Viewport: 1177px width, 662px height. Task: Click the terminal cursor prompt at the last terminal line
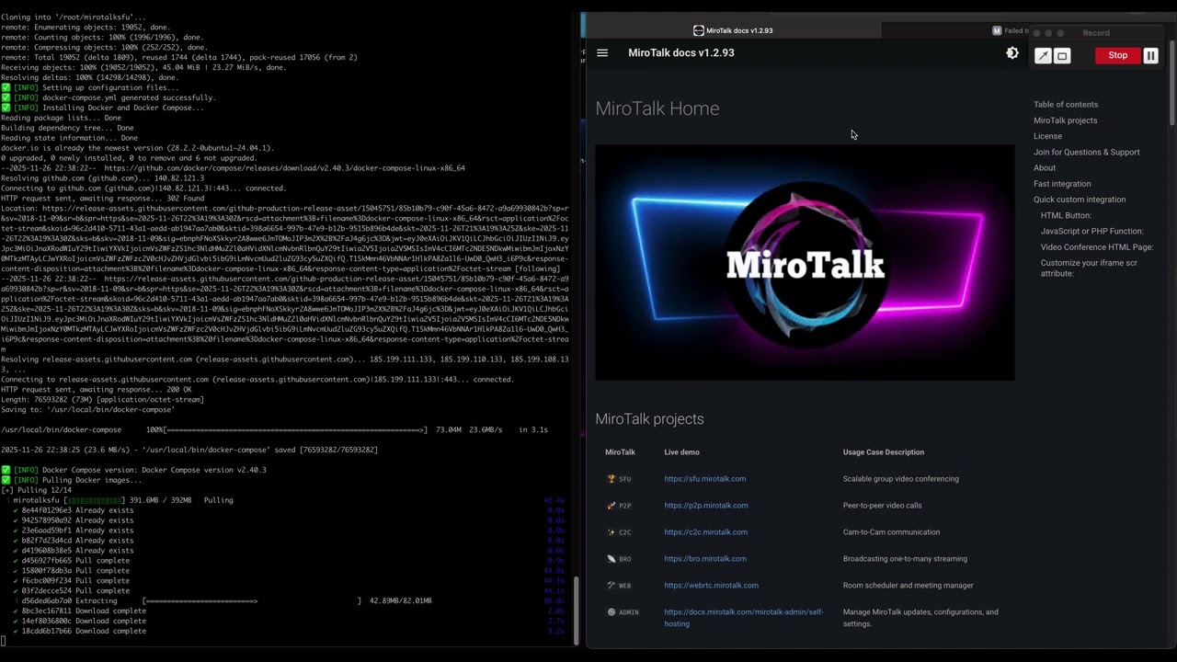click(4, 642)
